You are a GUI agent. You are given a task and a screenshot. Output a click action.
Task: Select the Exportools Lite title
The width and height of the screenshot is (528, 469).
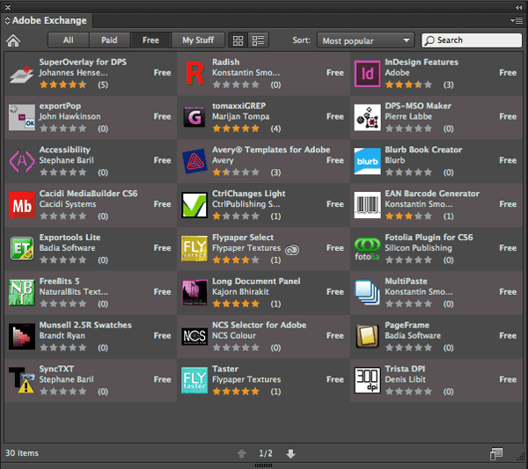70,238
